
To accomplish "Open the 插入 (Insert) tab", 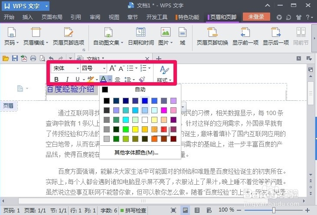I will tap(27, 17).
